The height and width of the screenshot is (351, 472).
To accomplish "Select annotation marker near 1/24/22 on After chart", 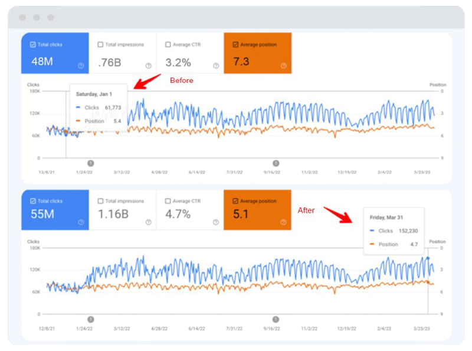I will 90,319.
